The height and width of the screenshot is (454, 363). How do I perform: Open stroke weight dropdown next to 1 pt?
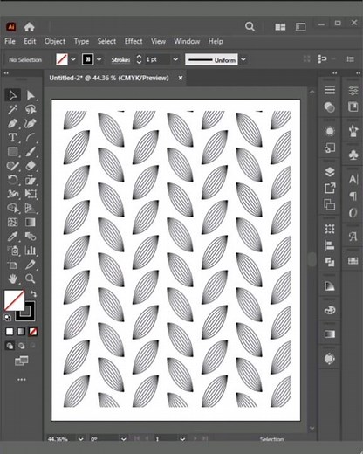175,59
